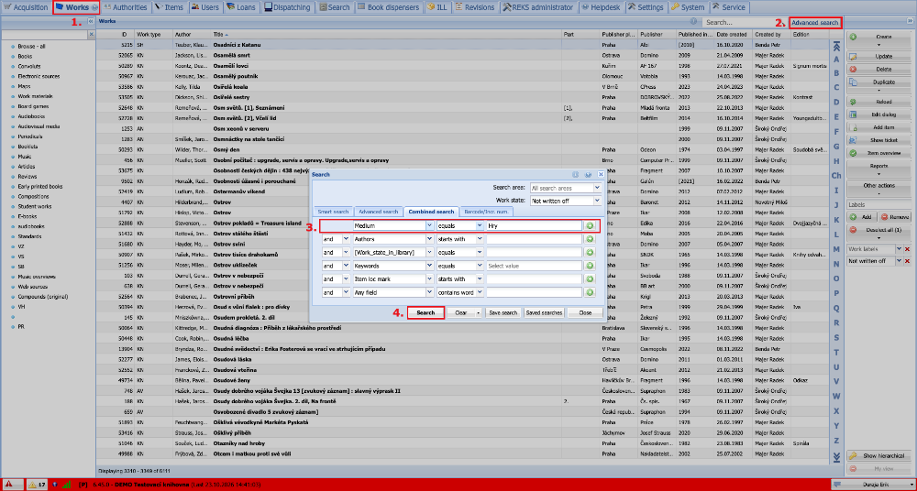Click the Deselect all (1) button
Image resolution: width=917 pixels, height=491 pixels.
pyautogui.click(x=879, y=234)
